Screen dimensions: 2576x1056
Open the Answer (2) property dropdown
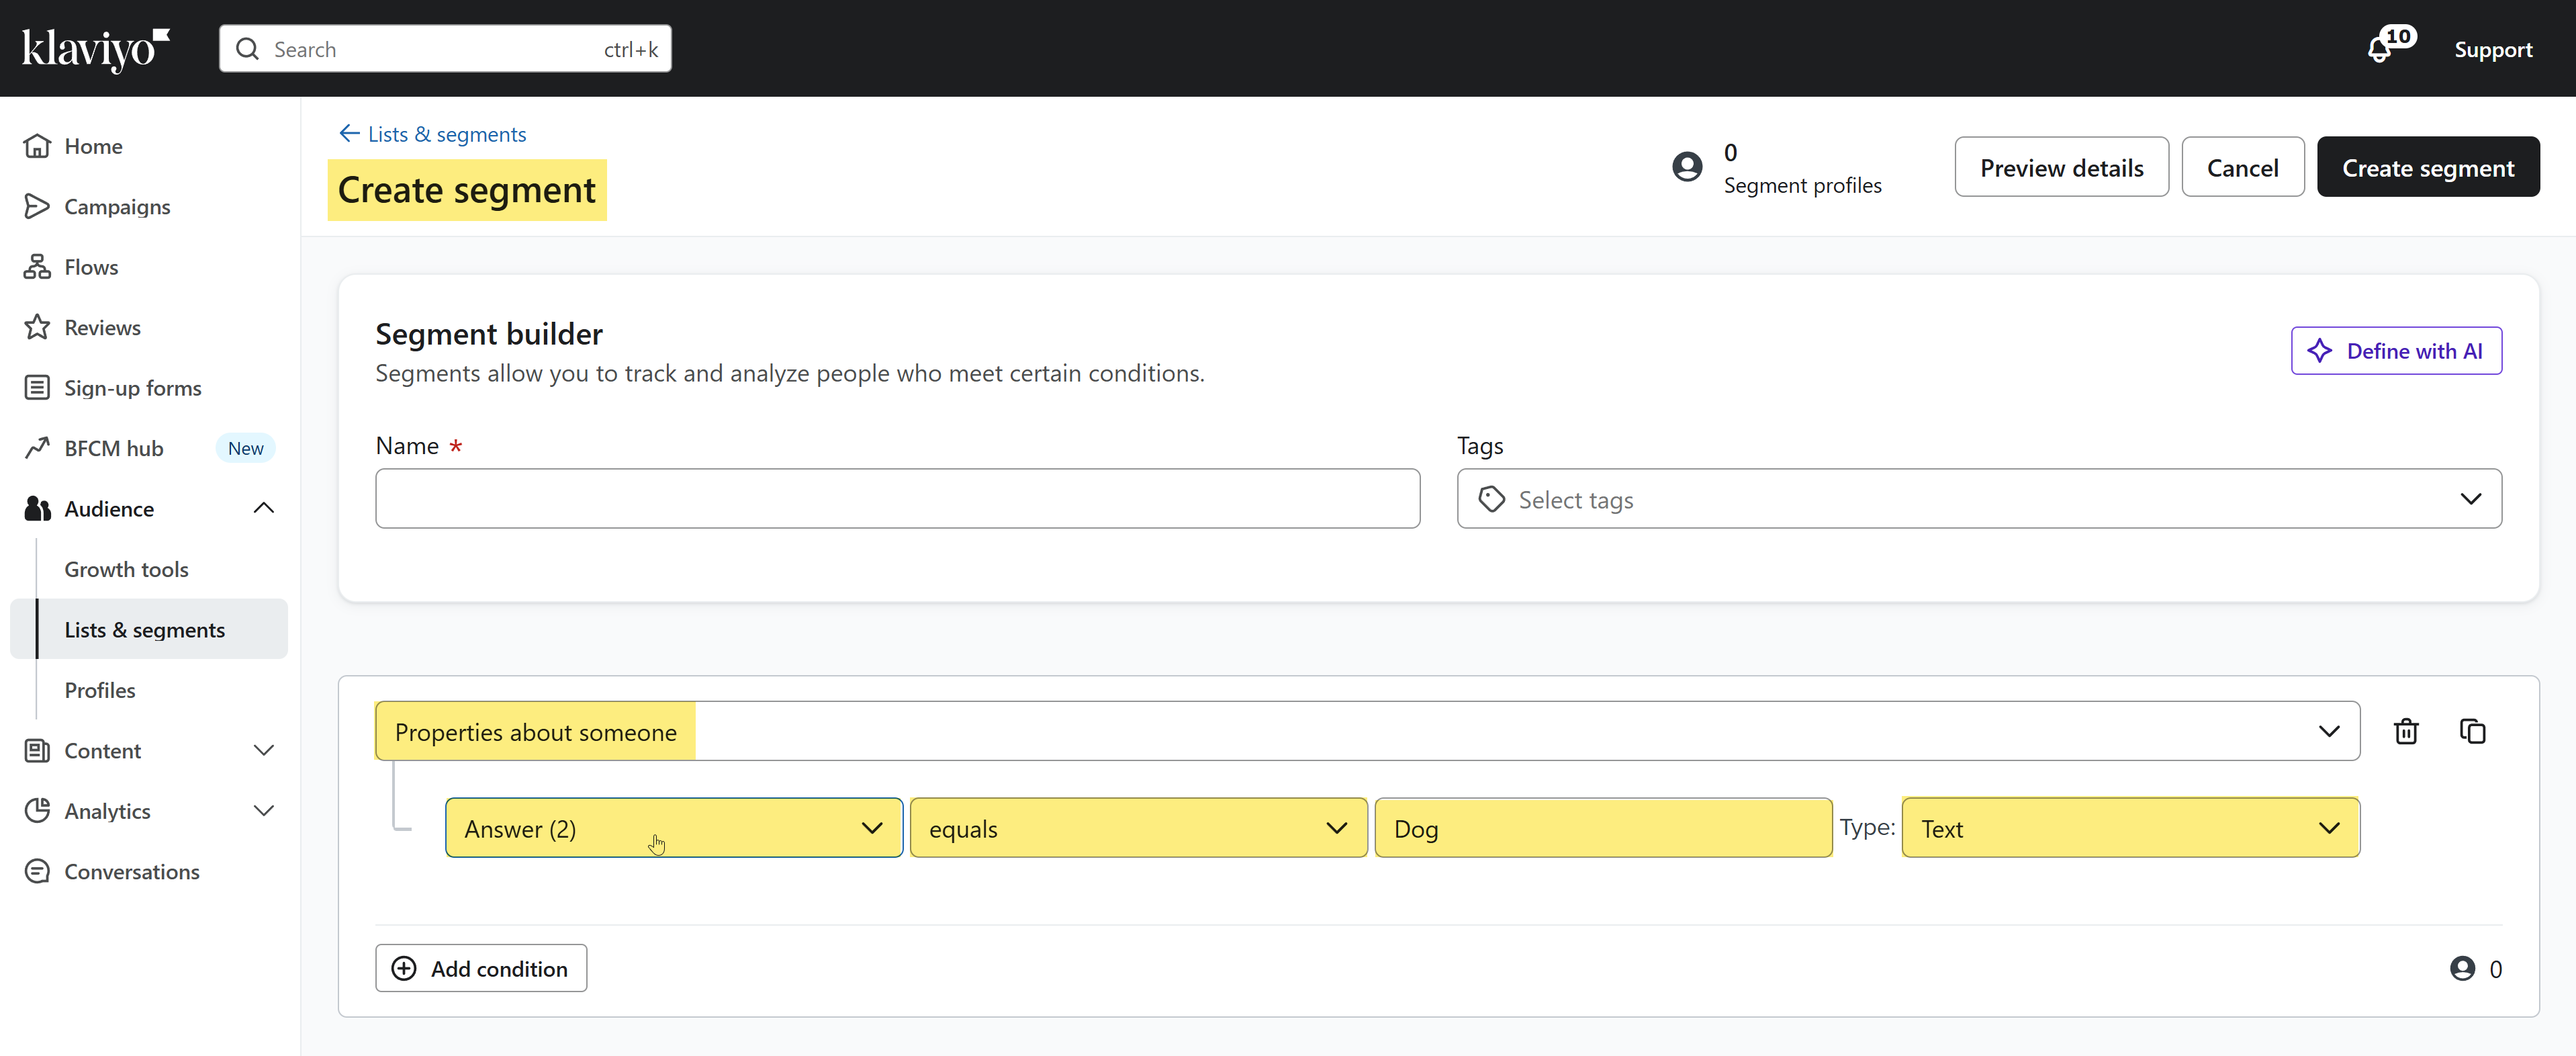click(x=673, y=828)
